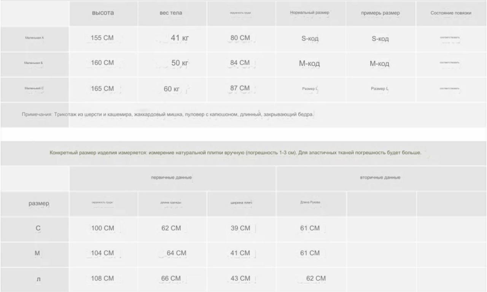Select the 'Размер L' normal size cell
Image resolution: width=487 pixels, height=292 pixels.
[310, 89]
